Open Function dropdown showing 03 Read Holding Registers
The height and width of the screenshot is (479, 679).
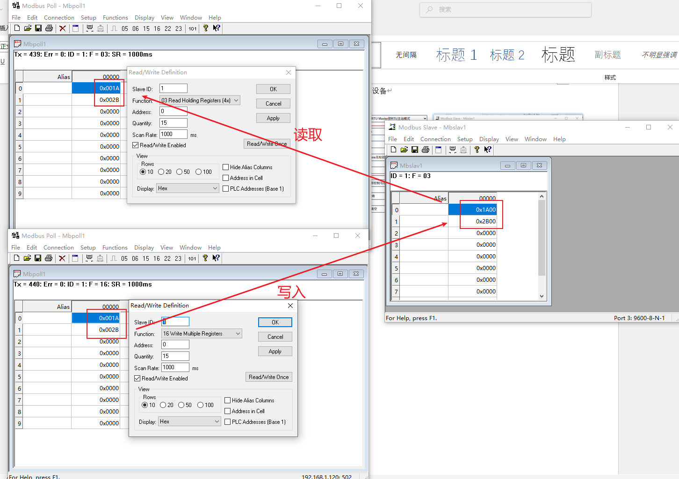pos(200,100)
